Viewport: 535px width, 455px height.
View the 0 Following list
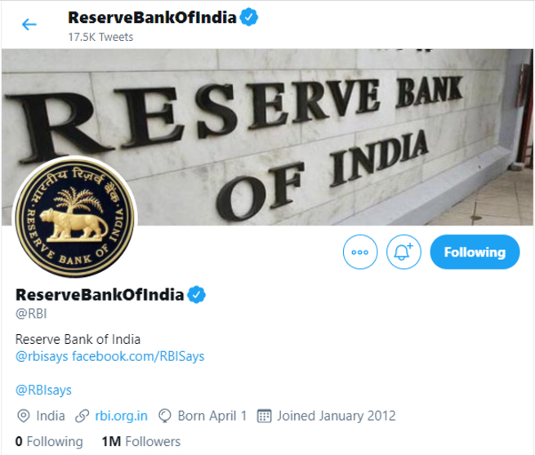pyautogui.click(x=49, y=441)
